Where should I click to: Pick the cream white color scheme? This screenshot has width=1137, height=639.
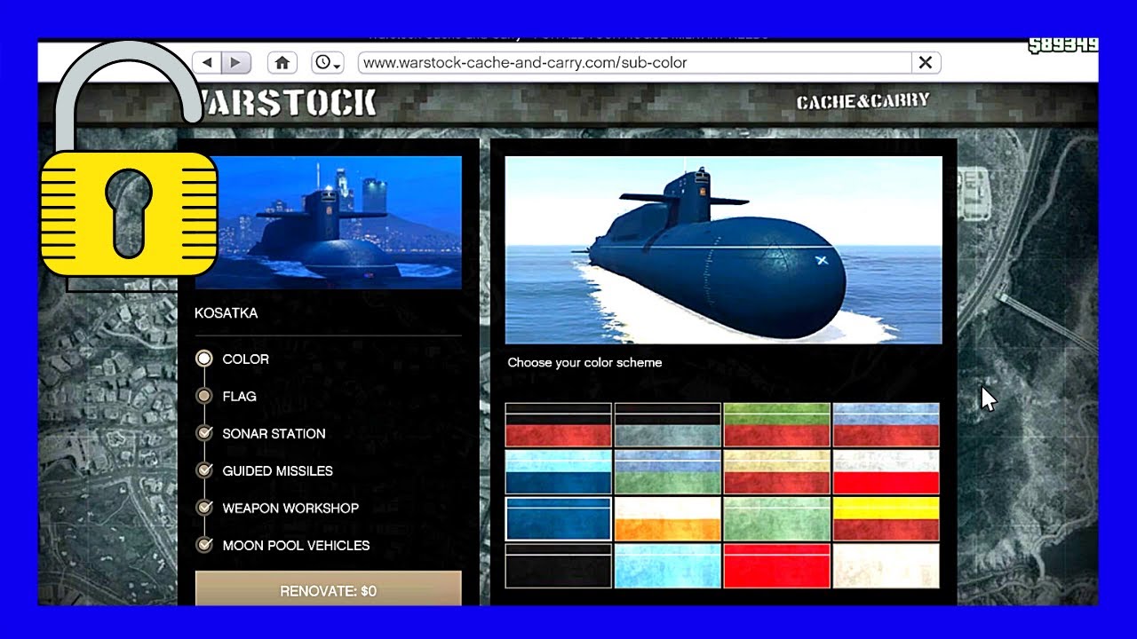tap(887, 566)
